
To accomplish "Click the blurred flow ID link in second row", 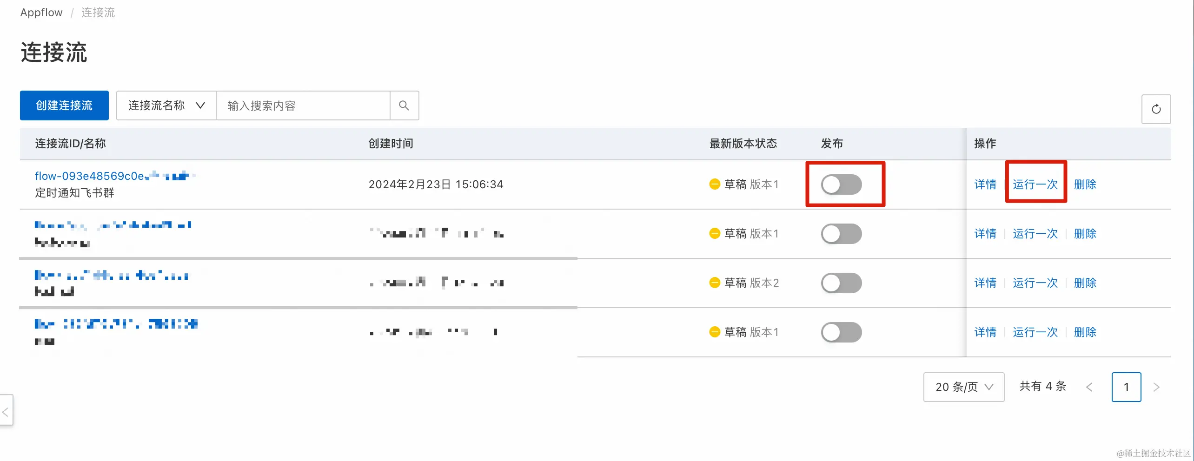I will pos(113,225).
